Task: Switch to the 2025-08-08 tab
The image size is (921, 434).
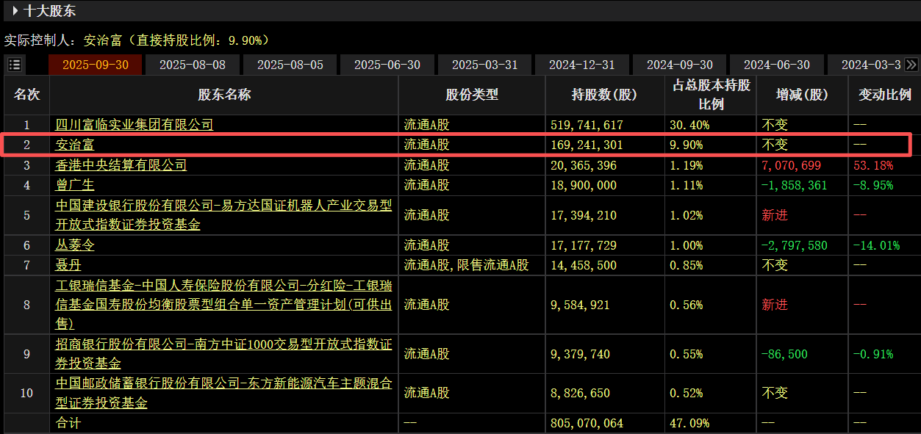Action: pos(193,65)
